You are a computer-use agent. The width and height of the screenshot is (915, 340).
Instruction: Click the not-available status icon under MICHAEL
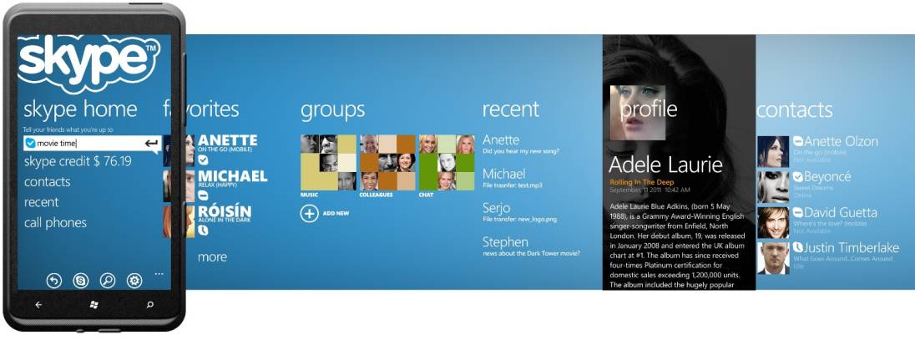pos(203,195)
